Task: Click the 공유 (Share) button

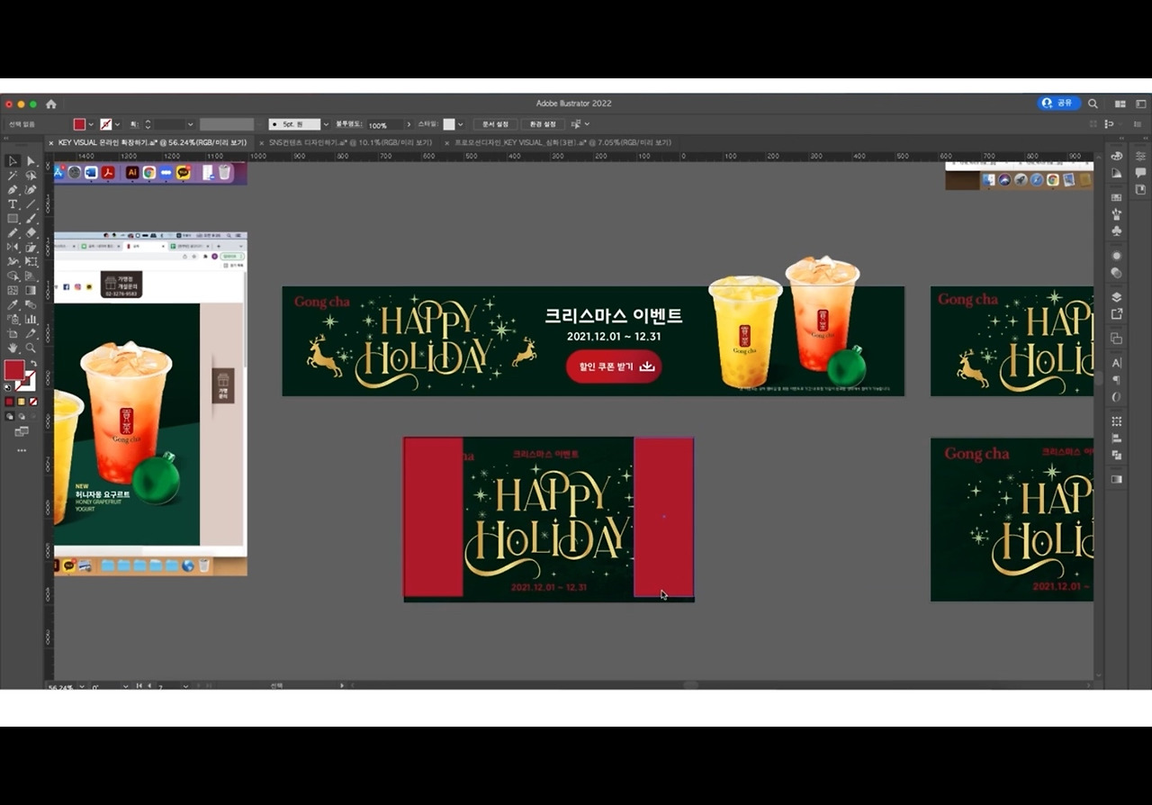Action: pyautogui.click(x=1058, y=104)
